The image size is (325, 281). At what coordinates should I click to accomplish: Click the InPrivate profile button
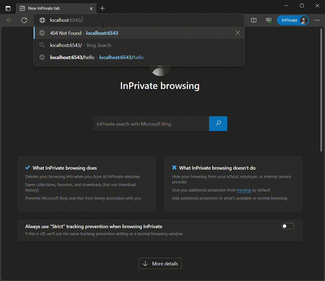tap(293, 20)
